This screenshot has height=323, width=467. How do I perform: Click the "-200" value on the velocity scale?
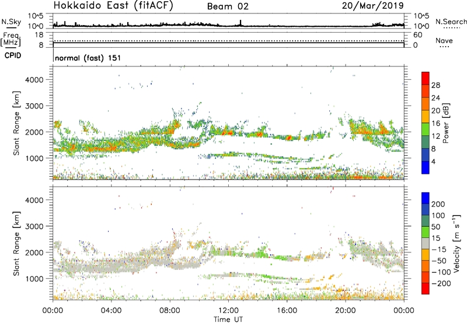pyautogui.click(x=441, y=283)
